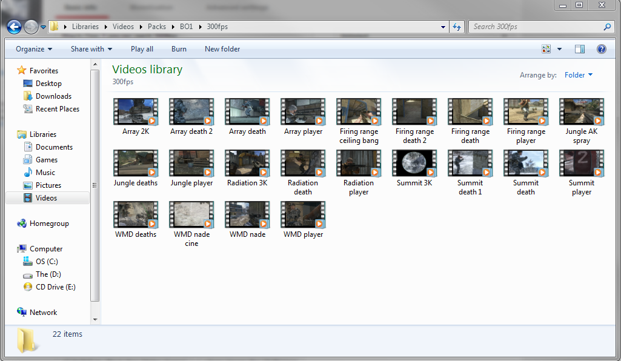
Task: Select the Array death 2 video
Action: 191,117
